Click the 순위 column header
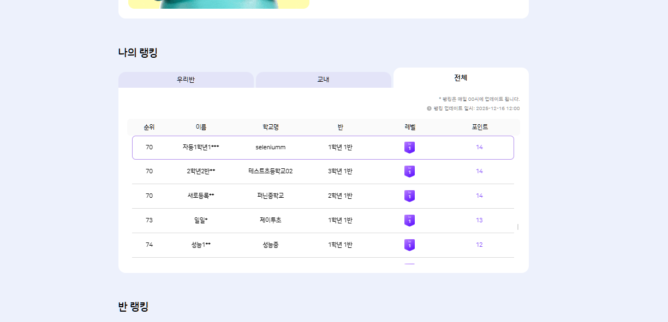 pos(149,127)
